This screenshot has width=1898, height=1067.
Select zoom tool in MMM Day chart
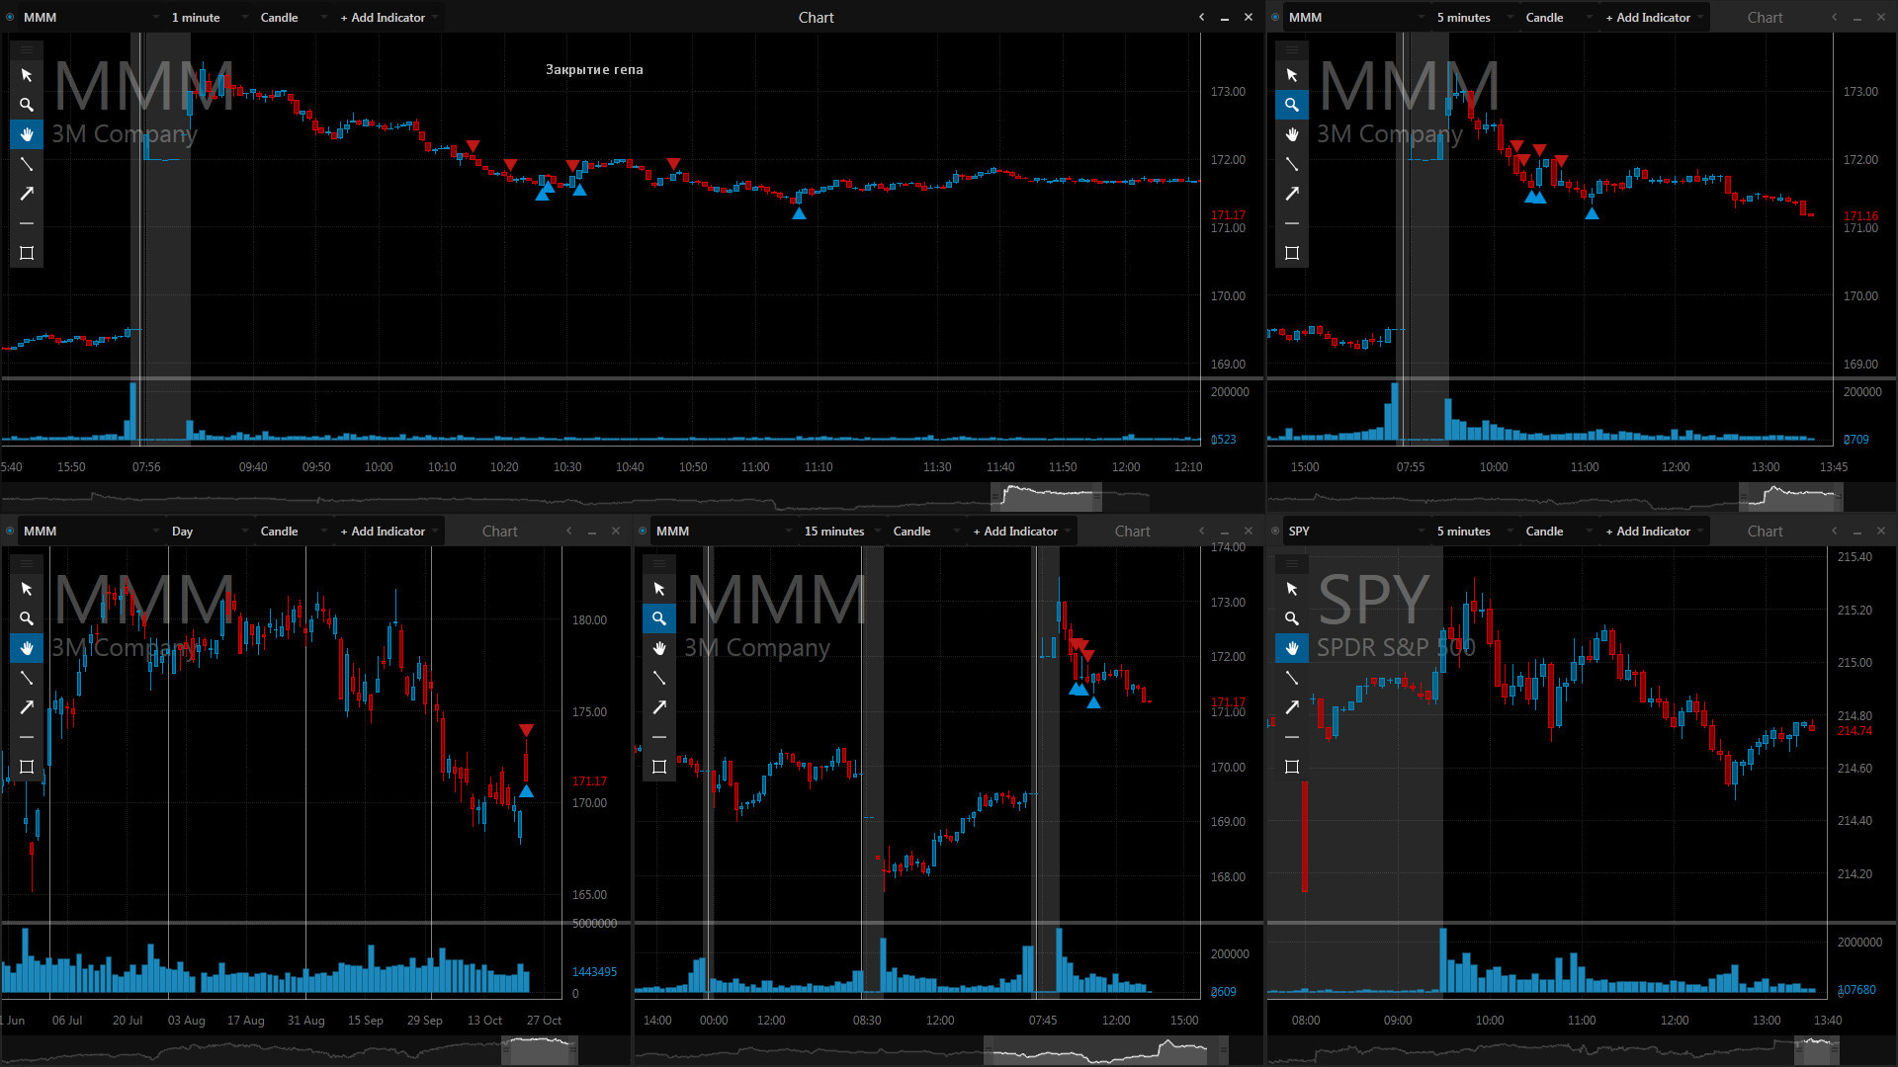pos(27,618)
